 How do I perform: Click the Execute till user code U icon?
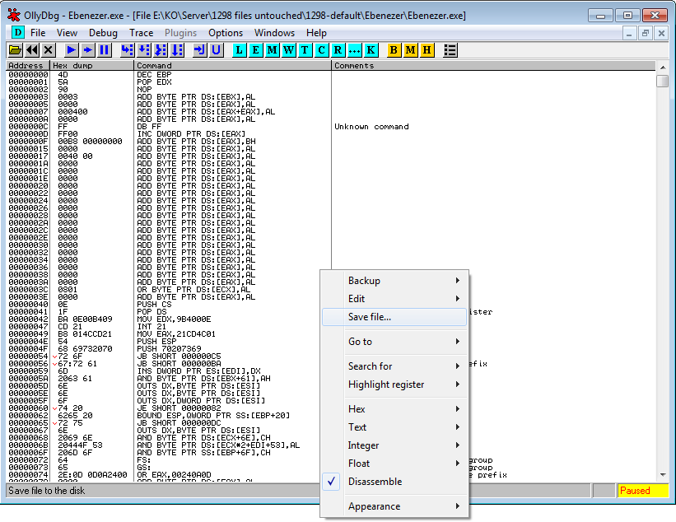217,50
